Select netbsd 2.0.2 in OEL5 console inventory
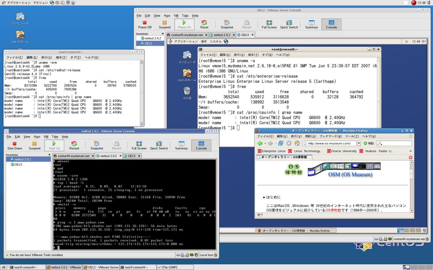The width and height of the screenshot is (433, 270). pyautogui.click(x=151, y=38)
